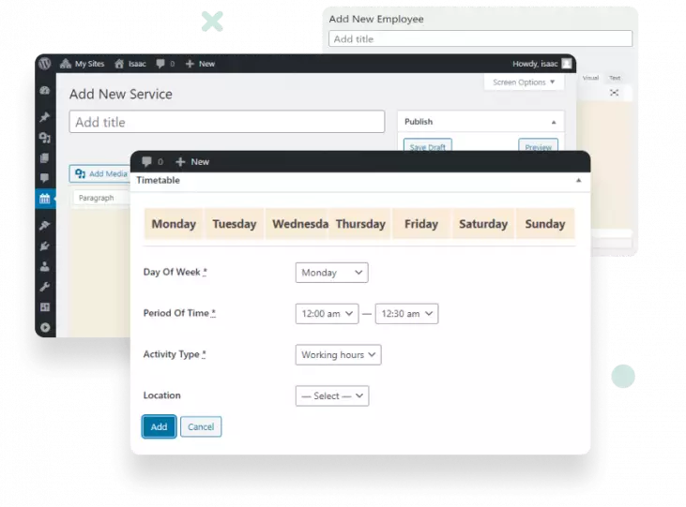Open the Activity Type Working hours dropdown

pos(338,355)
